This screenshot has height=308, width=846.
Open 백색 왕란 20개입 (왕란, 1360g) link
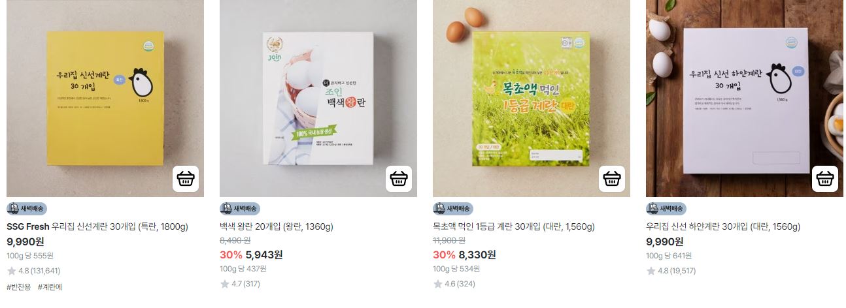coord(277,227)
